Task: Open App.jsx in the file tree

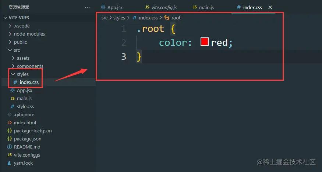Action: tap(24, 90)
